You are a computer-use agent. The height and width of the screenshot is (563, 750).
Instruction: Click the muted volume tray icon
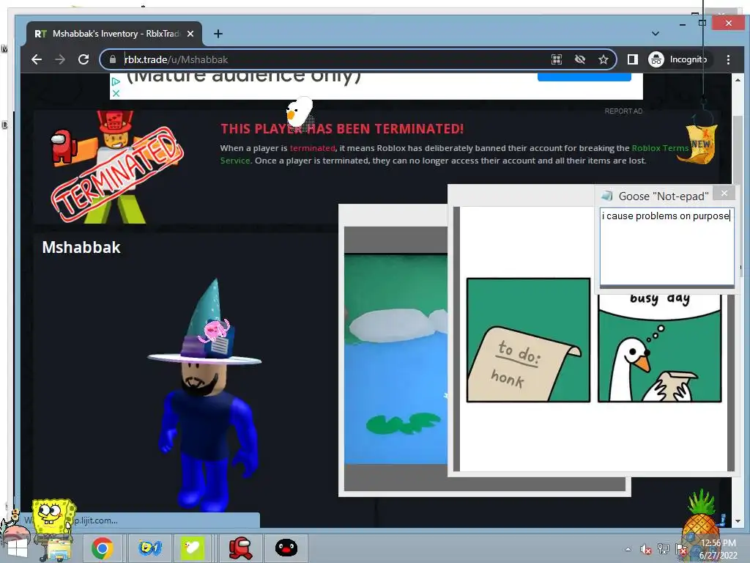[x=646, y=549]
